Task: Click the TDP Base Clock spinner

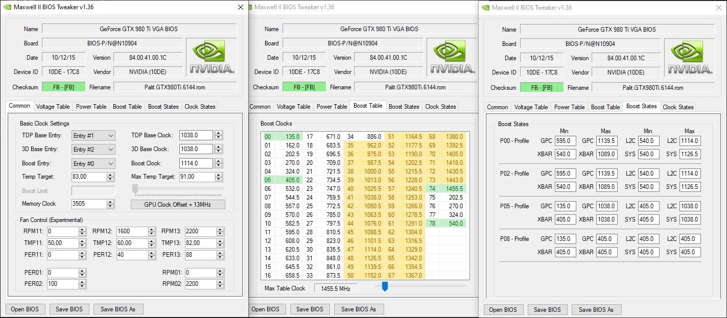Action: tap(219, 135)
